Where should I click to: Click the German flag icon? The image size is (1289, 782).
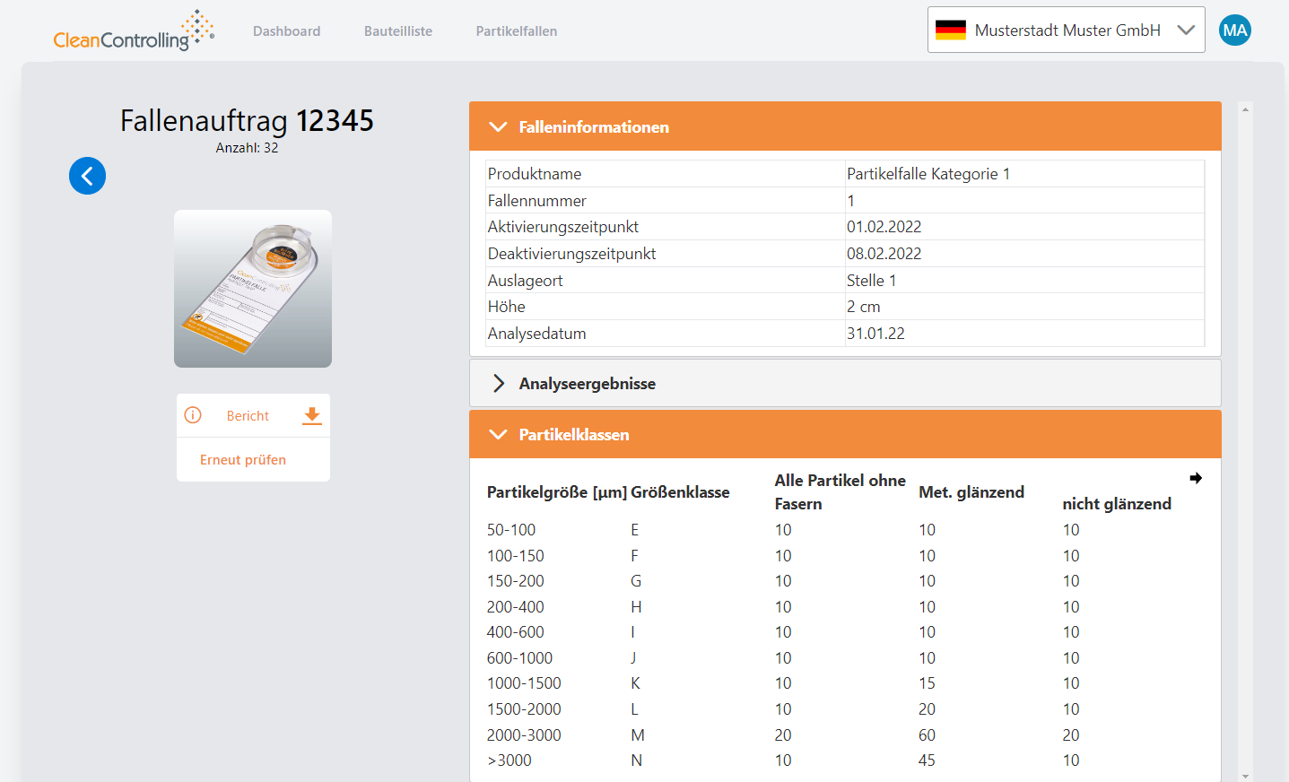[x=950, y=30]
